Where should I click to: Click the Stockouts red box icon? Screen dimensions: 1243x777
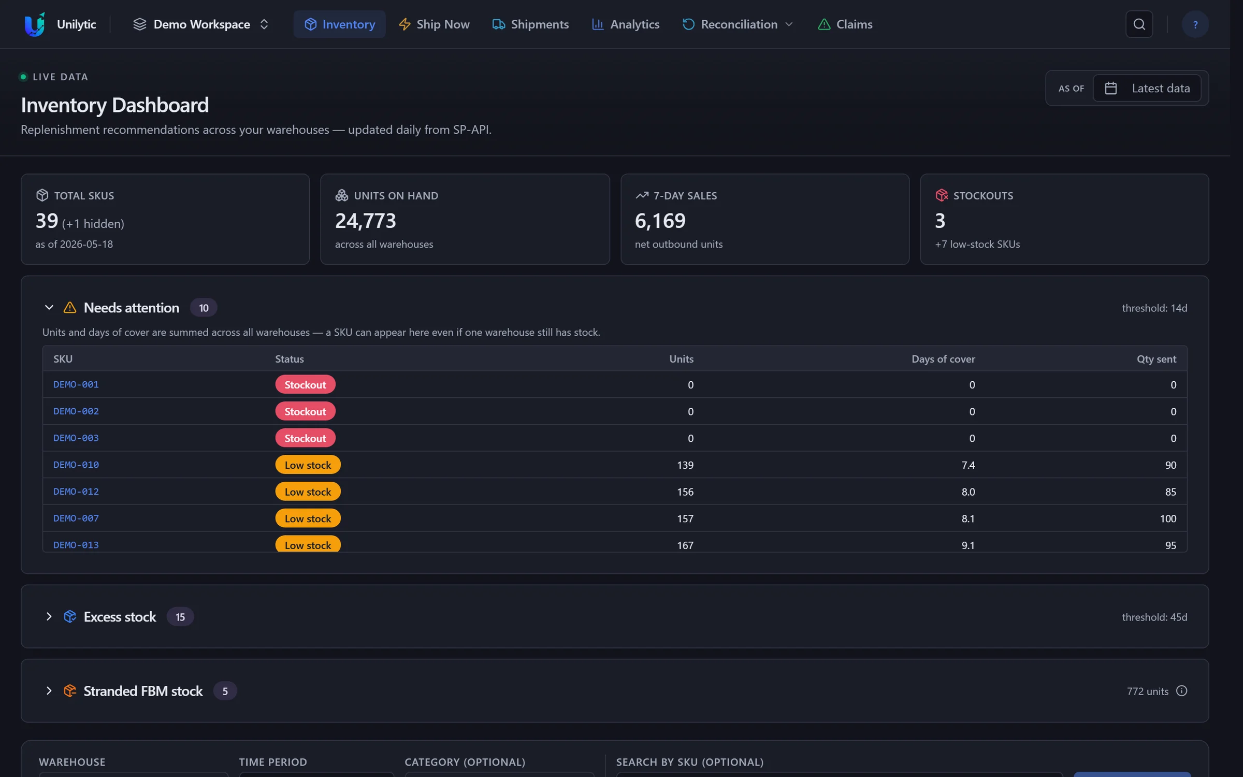[x=942, y=195]
